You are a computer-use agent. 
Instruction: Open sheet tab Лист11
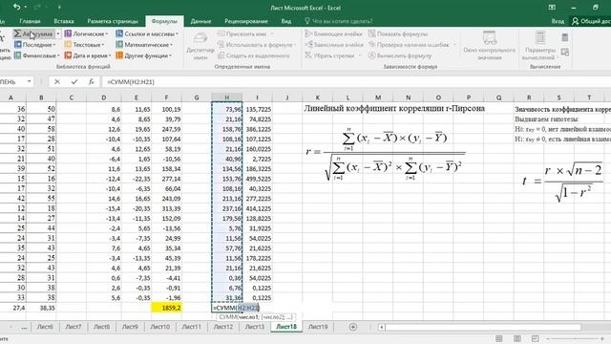click(x=191, y=327)
